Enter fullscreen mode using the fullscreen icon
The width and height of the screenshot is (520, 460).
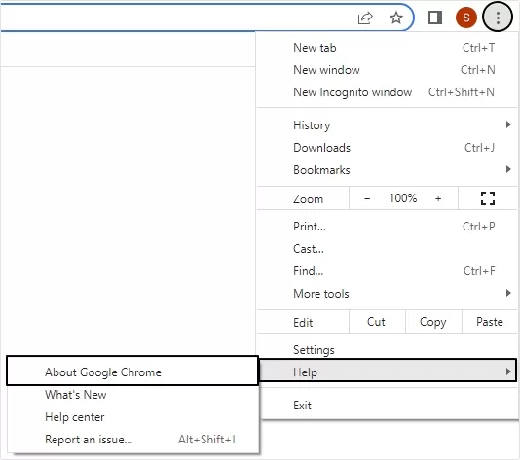[x=488, y=198]
